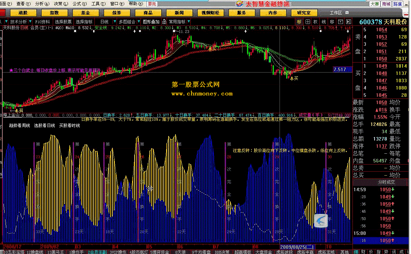Click the 选择指标 toolbar item

(84, 22)
